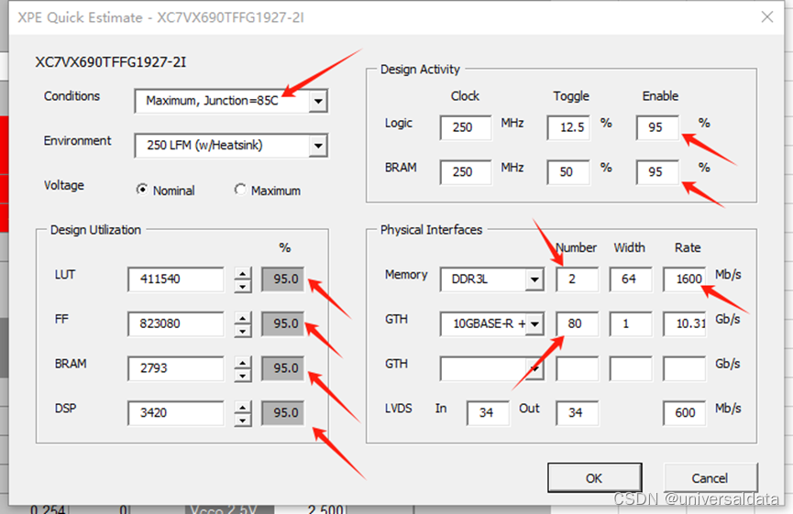The width and height of the screenshot is (793, 514).
Task: Open the Conditions dropdown arrow
Action: click(x=318, y=101)
